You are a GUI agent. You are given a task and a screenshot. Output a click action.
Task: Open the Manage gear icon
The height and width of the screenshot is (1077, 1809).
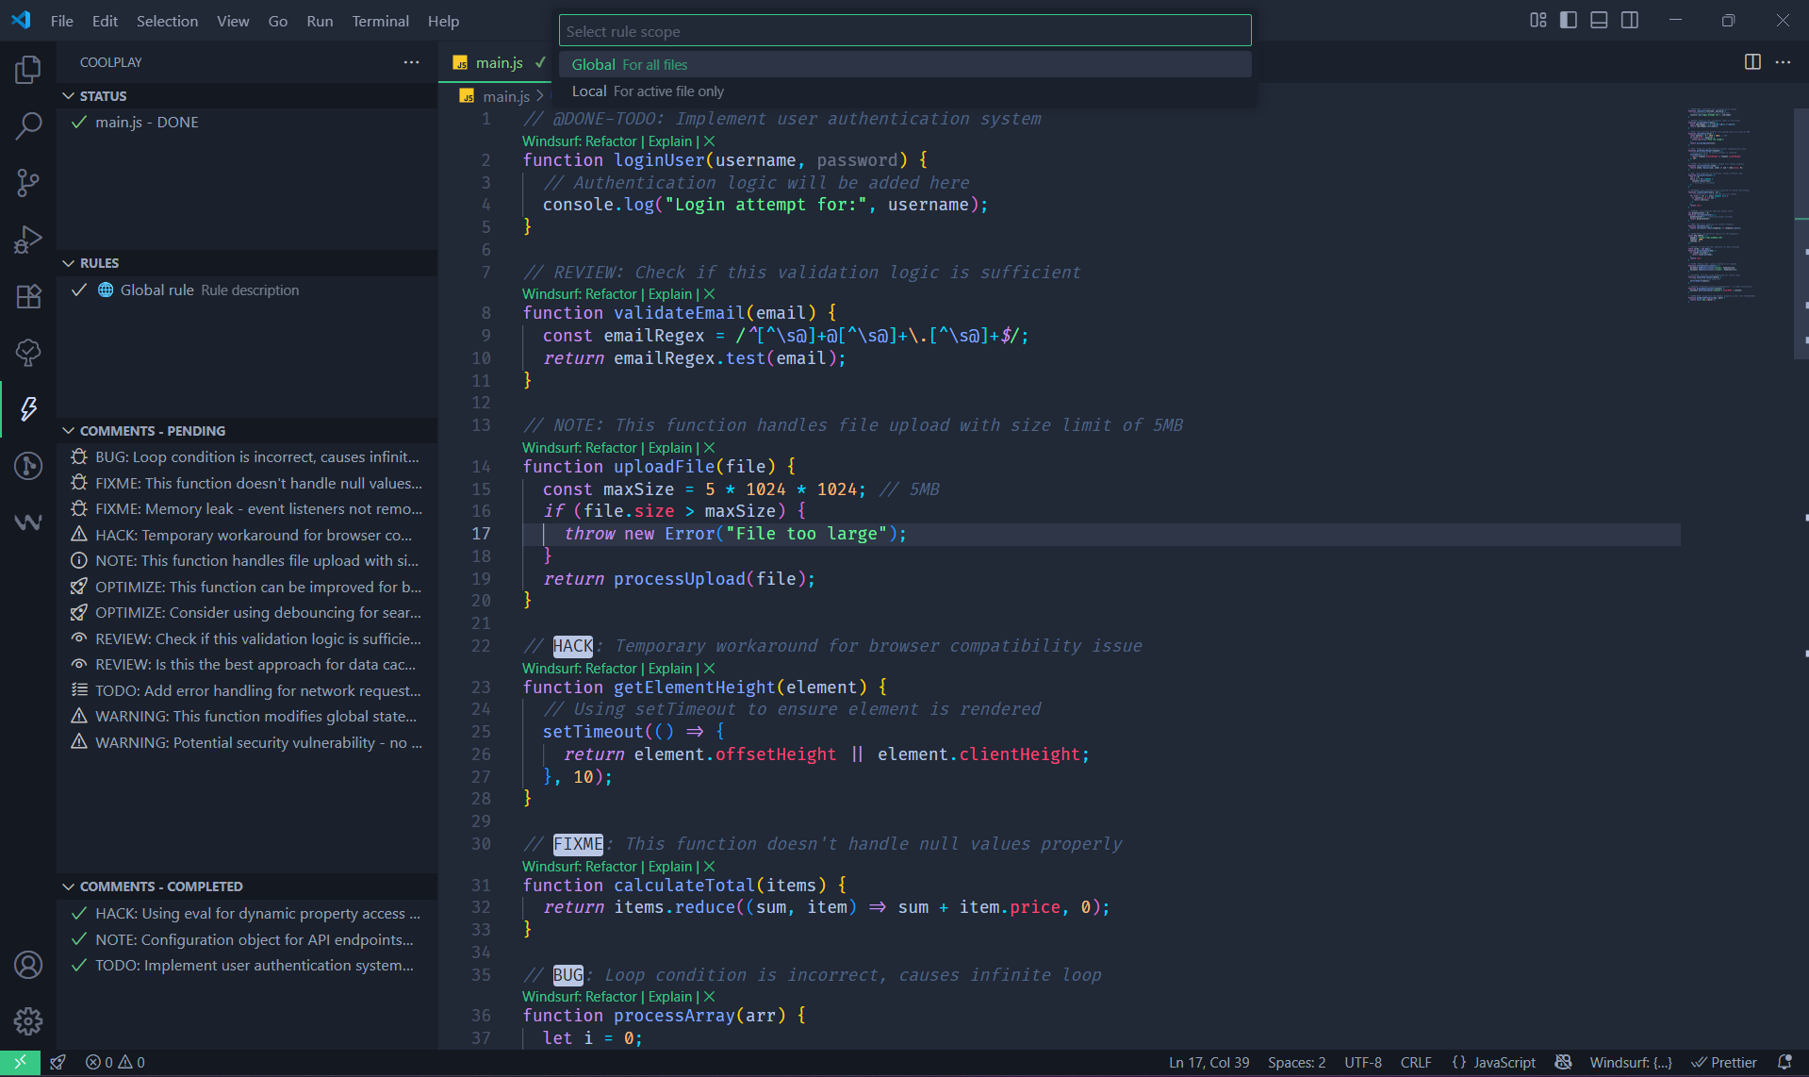click(x=28, y=1020)
